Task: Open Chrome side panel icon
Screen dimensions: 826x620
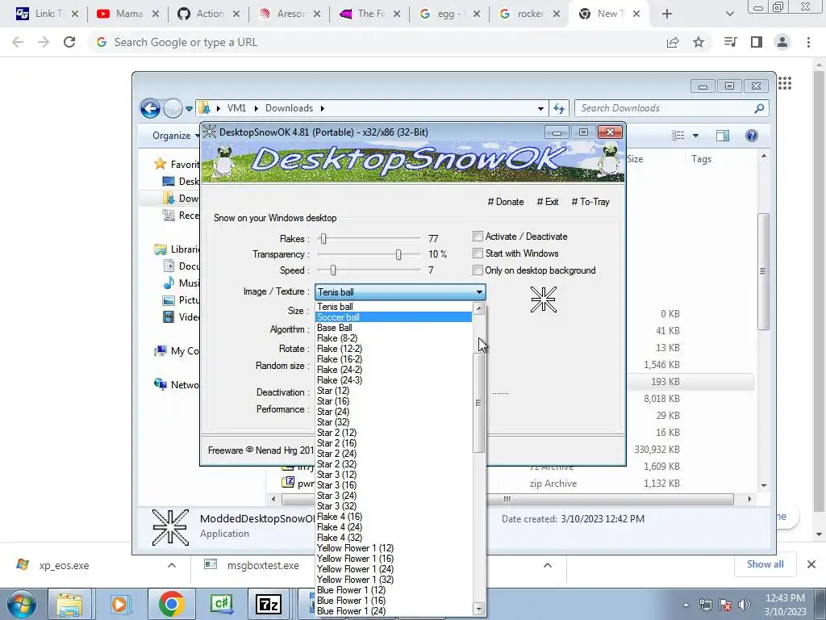Action: point(757,42)
